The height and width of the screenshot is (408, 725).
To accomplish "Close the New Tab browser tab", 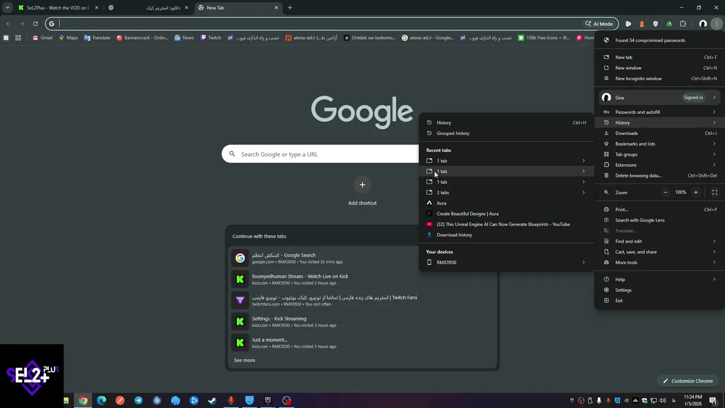I will click(x=276, y=8).
